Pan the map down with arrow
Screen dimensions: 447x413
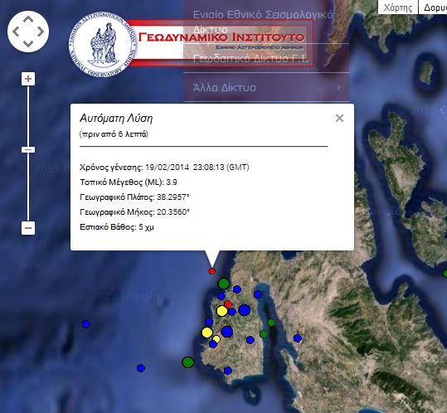pyautogui.click(x=28, y=44)
